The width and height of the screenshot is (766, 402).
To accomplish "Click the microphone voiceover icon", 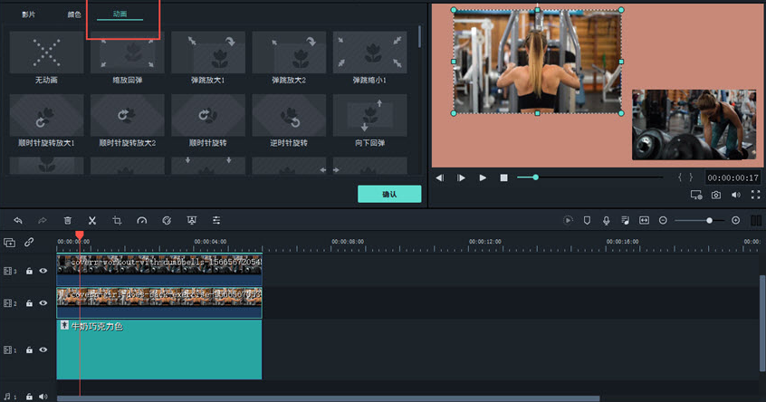I will (606, 220).
